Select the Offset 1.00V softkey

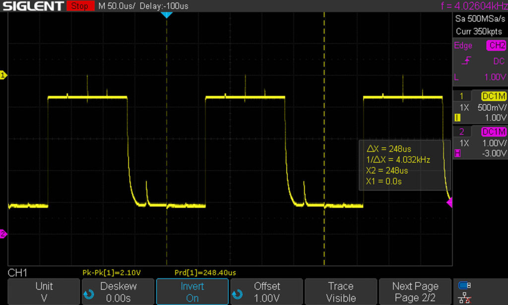[x=266, y=292]
